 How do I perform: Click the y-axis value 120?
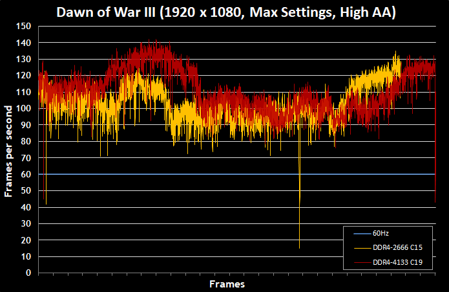(x=23, y=76)
